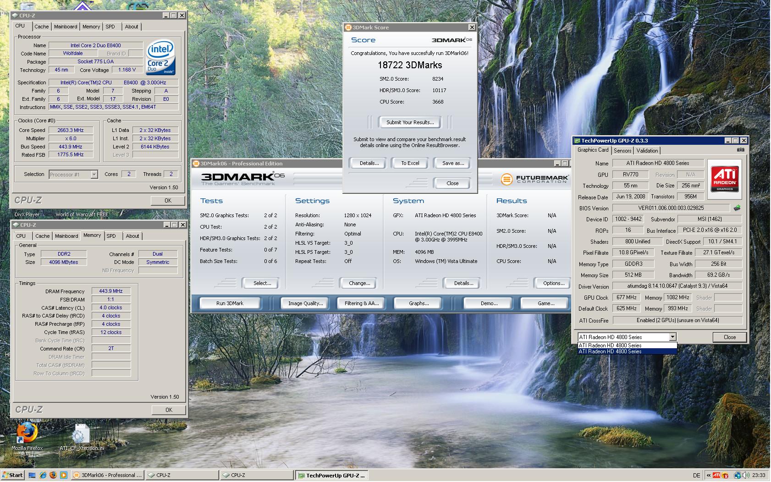Click OK in lower CPU-Z window
The image size is (771, 482).
pyautogui.click(x=169, y=410)
